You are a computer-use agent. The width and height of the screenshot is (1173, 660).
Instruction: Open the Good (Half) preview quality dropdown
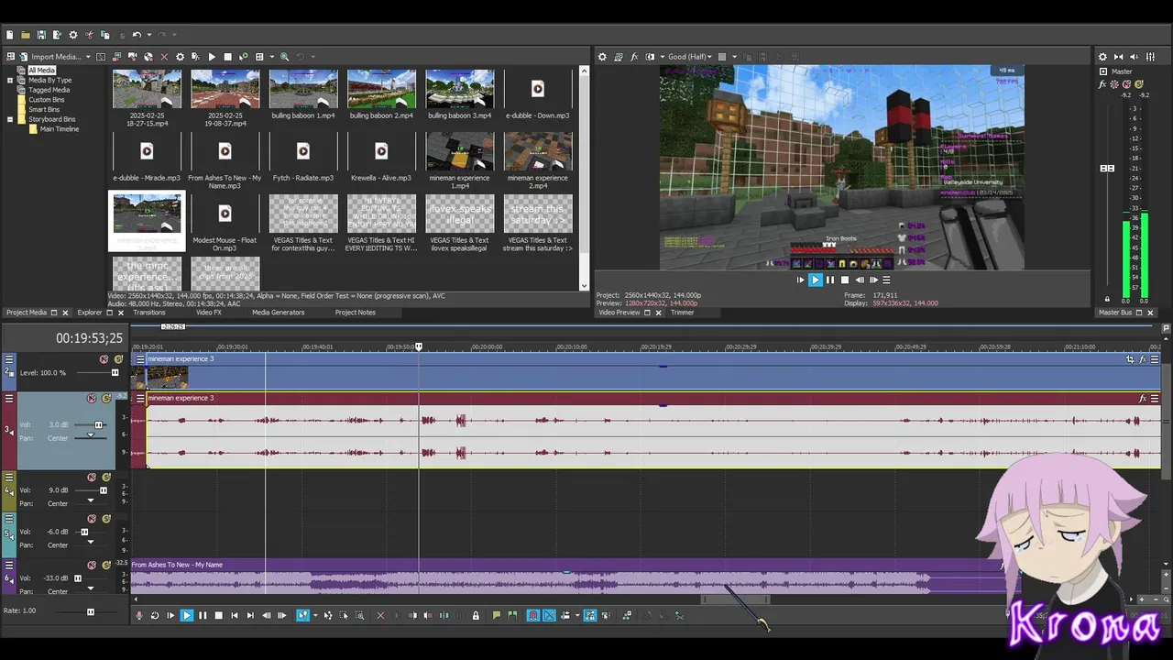click(x=689, y=57)
